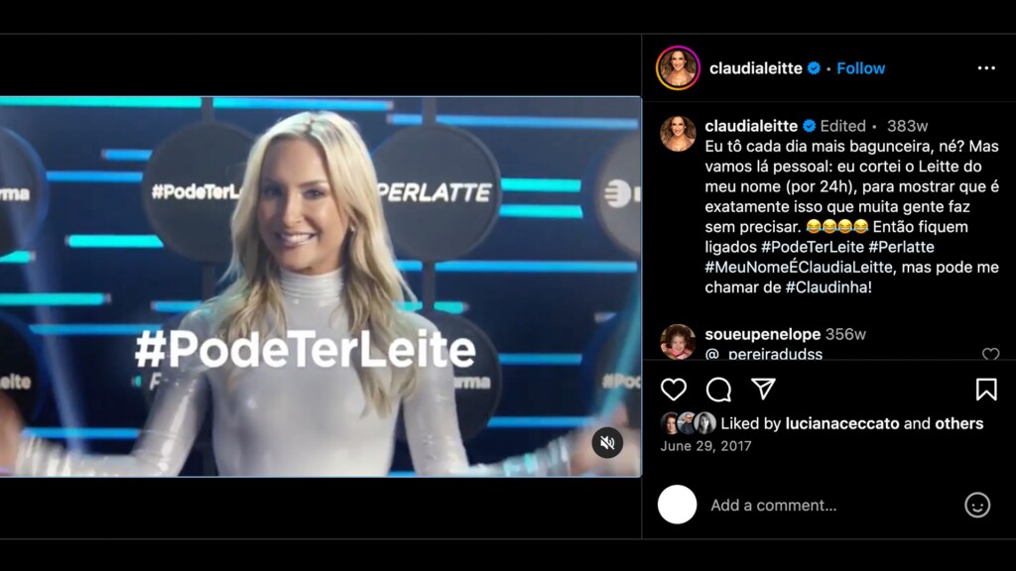Screen dimensions: 1016x571
Task: Share post via paper plane icon
Action: click(x=763, y=389)
